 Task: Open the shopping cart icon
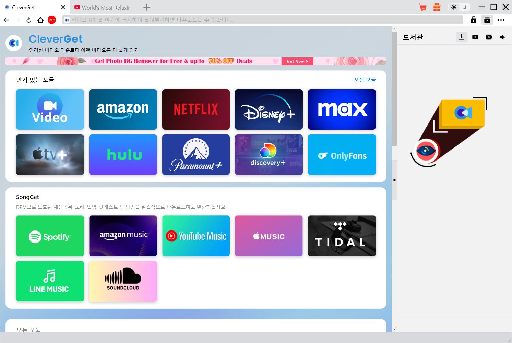[423, 7]
